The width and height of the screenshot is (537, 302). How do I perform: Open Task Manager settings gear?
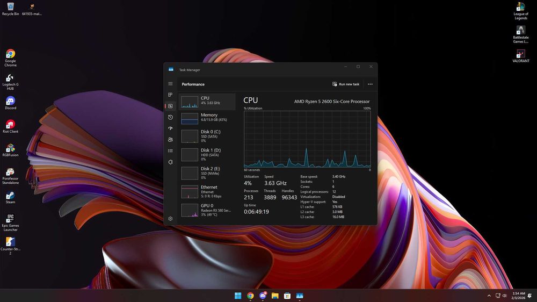coord(170,219)
